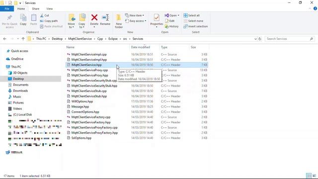318x179 pixels.
Task: Select file WillOptions.hpp
Action: 82,101
